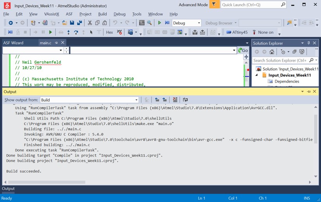Click the Show All Files icon in Solution Explorer
The height and width of the screenshot is (202, 321).
tap(302, 52)
